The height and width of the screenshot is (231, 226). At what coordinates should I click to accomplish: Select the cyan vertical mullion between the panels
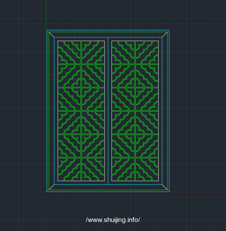pyautogui.click(x=108, y=111)
